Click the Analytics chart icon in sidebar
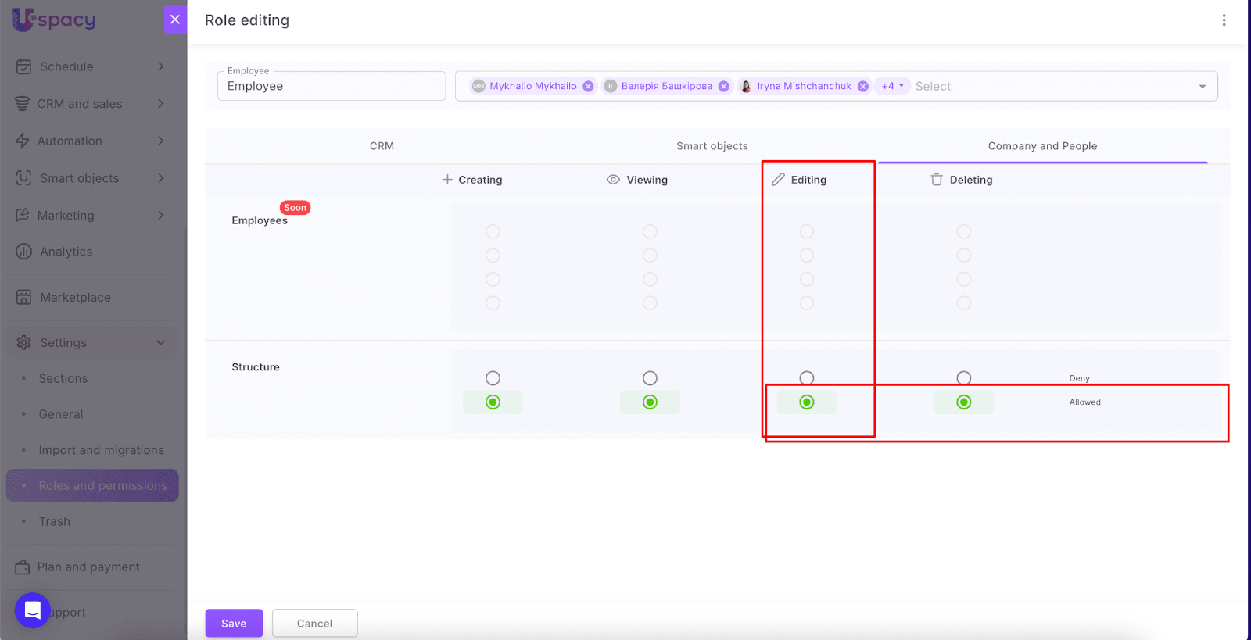 point(24,252)
